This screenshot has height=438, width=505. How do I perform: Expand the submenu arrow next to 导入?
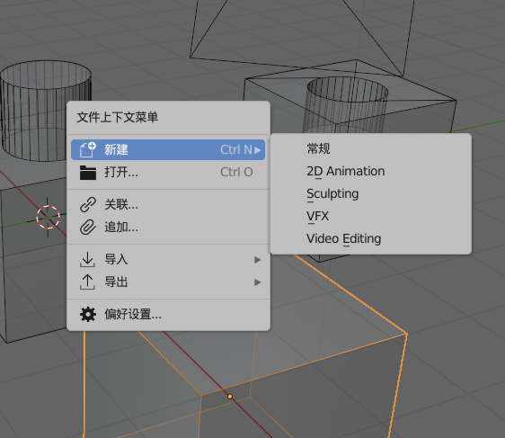point(257,260)
